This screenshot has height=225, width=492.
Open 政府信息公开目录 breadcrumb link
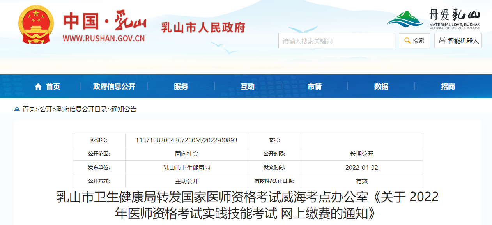click(x=82, y=109)
